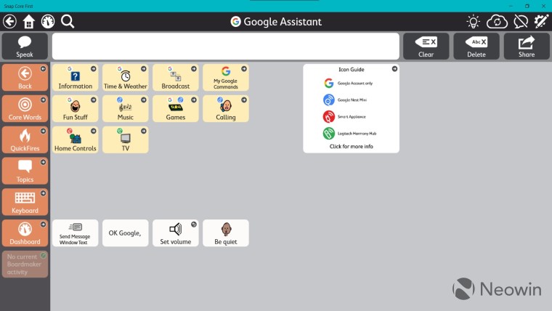Open My Google Commands folder
Viewport: 552px width, 311px height.
point(226,78)
